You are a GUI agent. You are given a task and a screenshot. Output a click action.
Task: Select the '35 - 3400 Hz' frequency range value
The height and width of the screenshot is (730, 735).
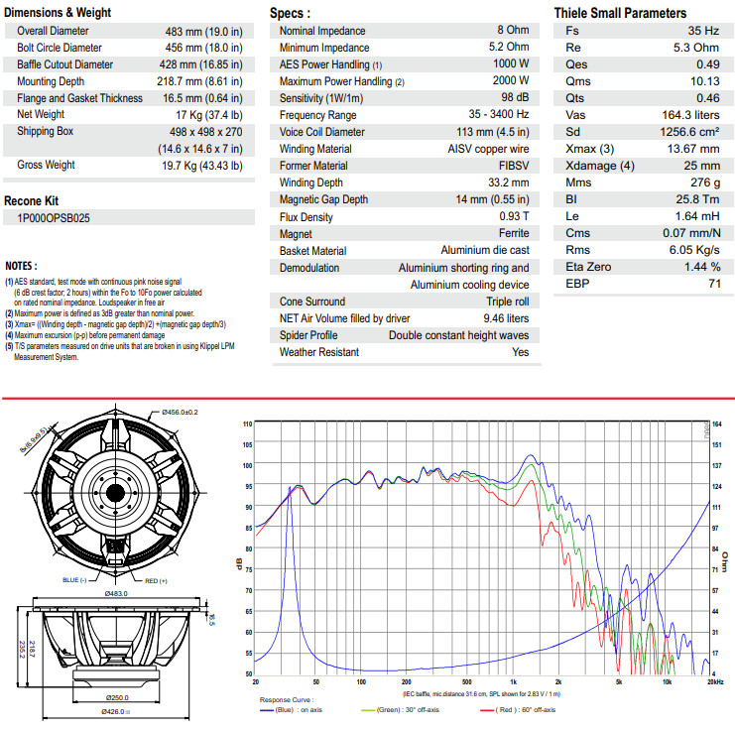tap(499, 114)
